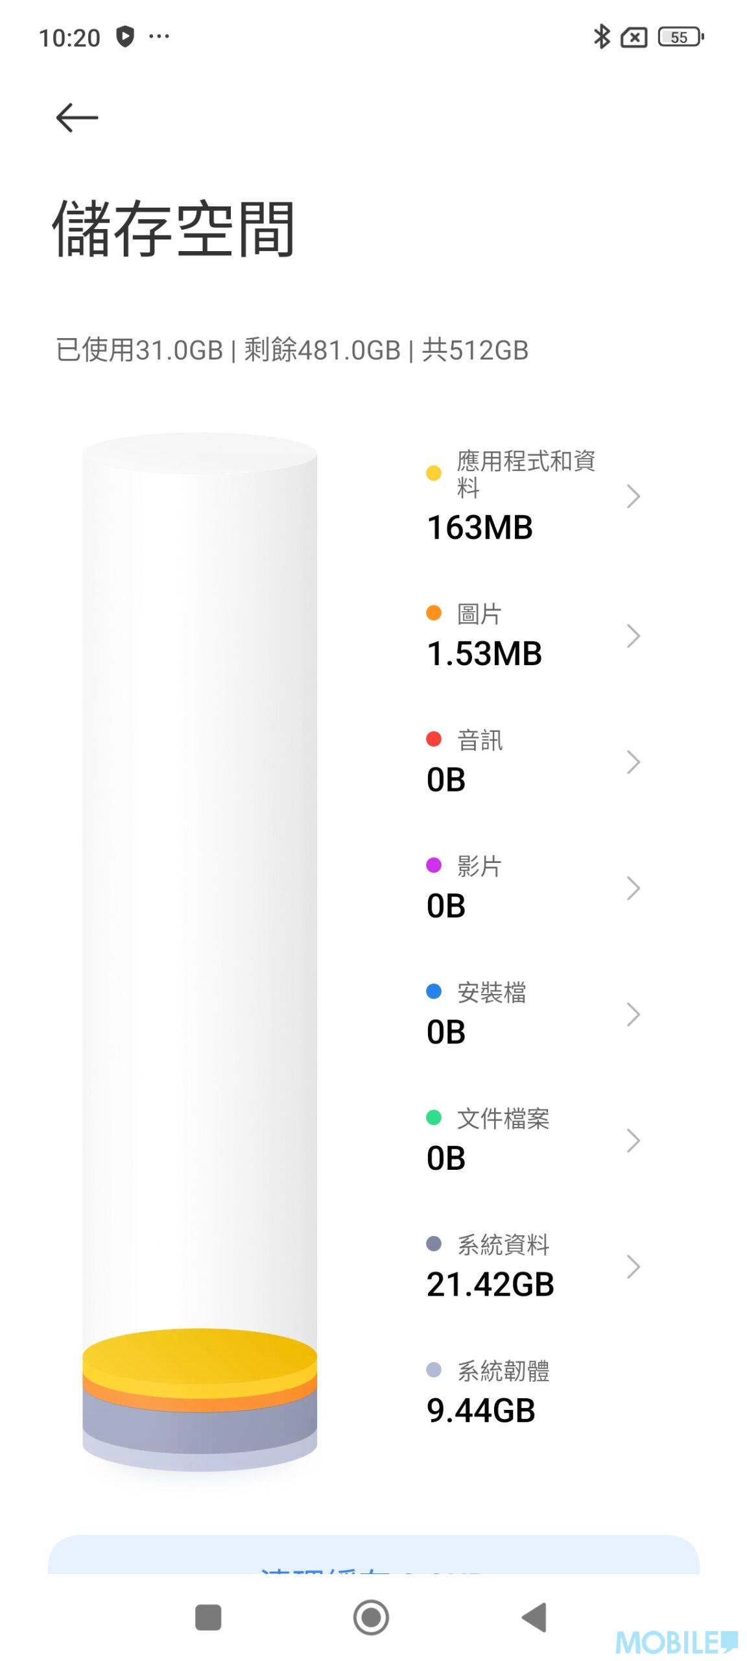
Task: Tap the yellow dot beside 應用程式和資料
Action: 433,473
